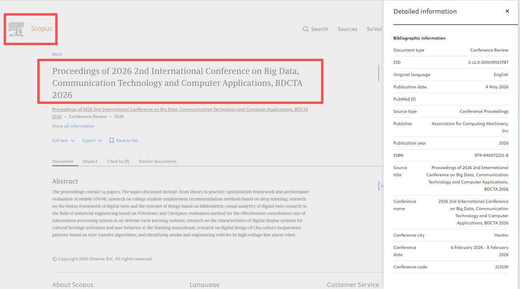
Task: Select the Document tab
Action: (63, 161)
